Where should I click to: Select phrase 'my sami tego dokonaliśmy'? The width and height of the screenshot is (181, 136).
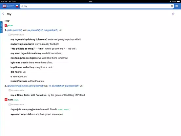tap(26, 53)
